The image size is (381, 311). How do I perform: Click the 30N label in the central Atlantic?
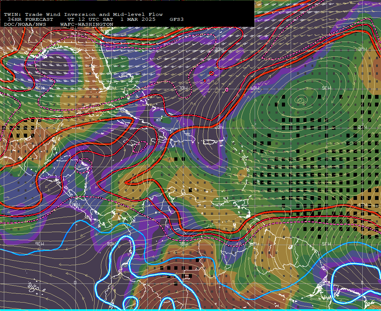(219, 49)
